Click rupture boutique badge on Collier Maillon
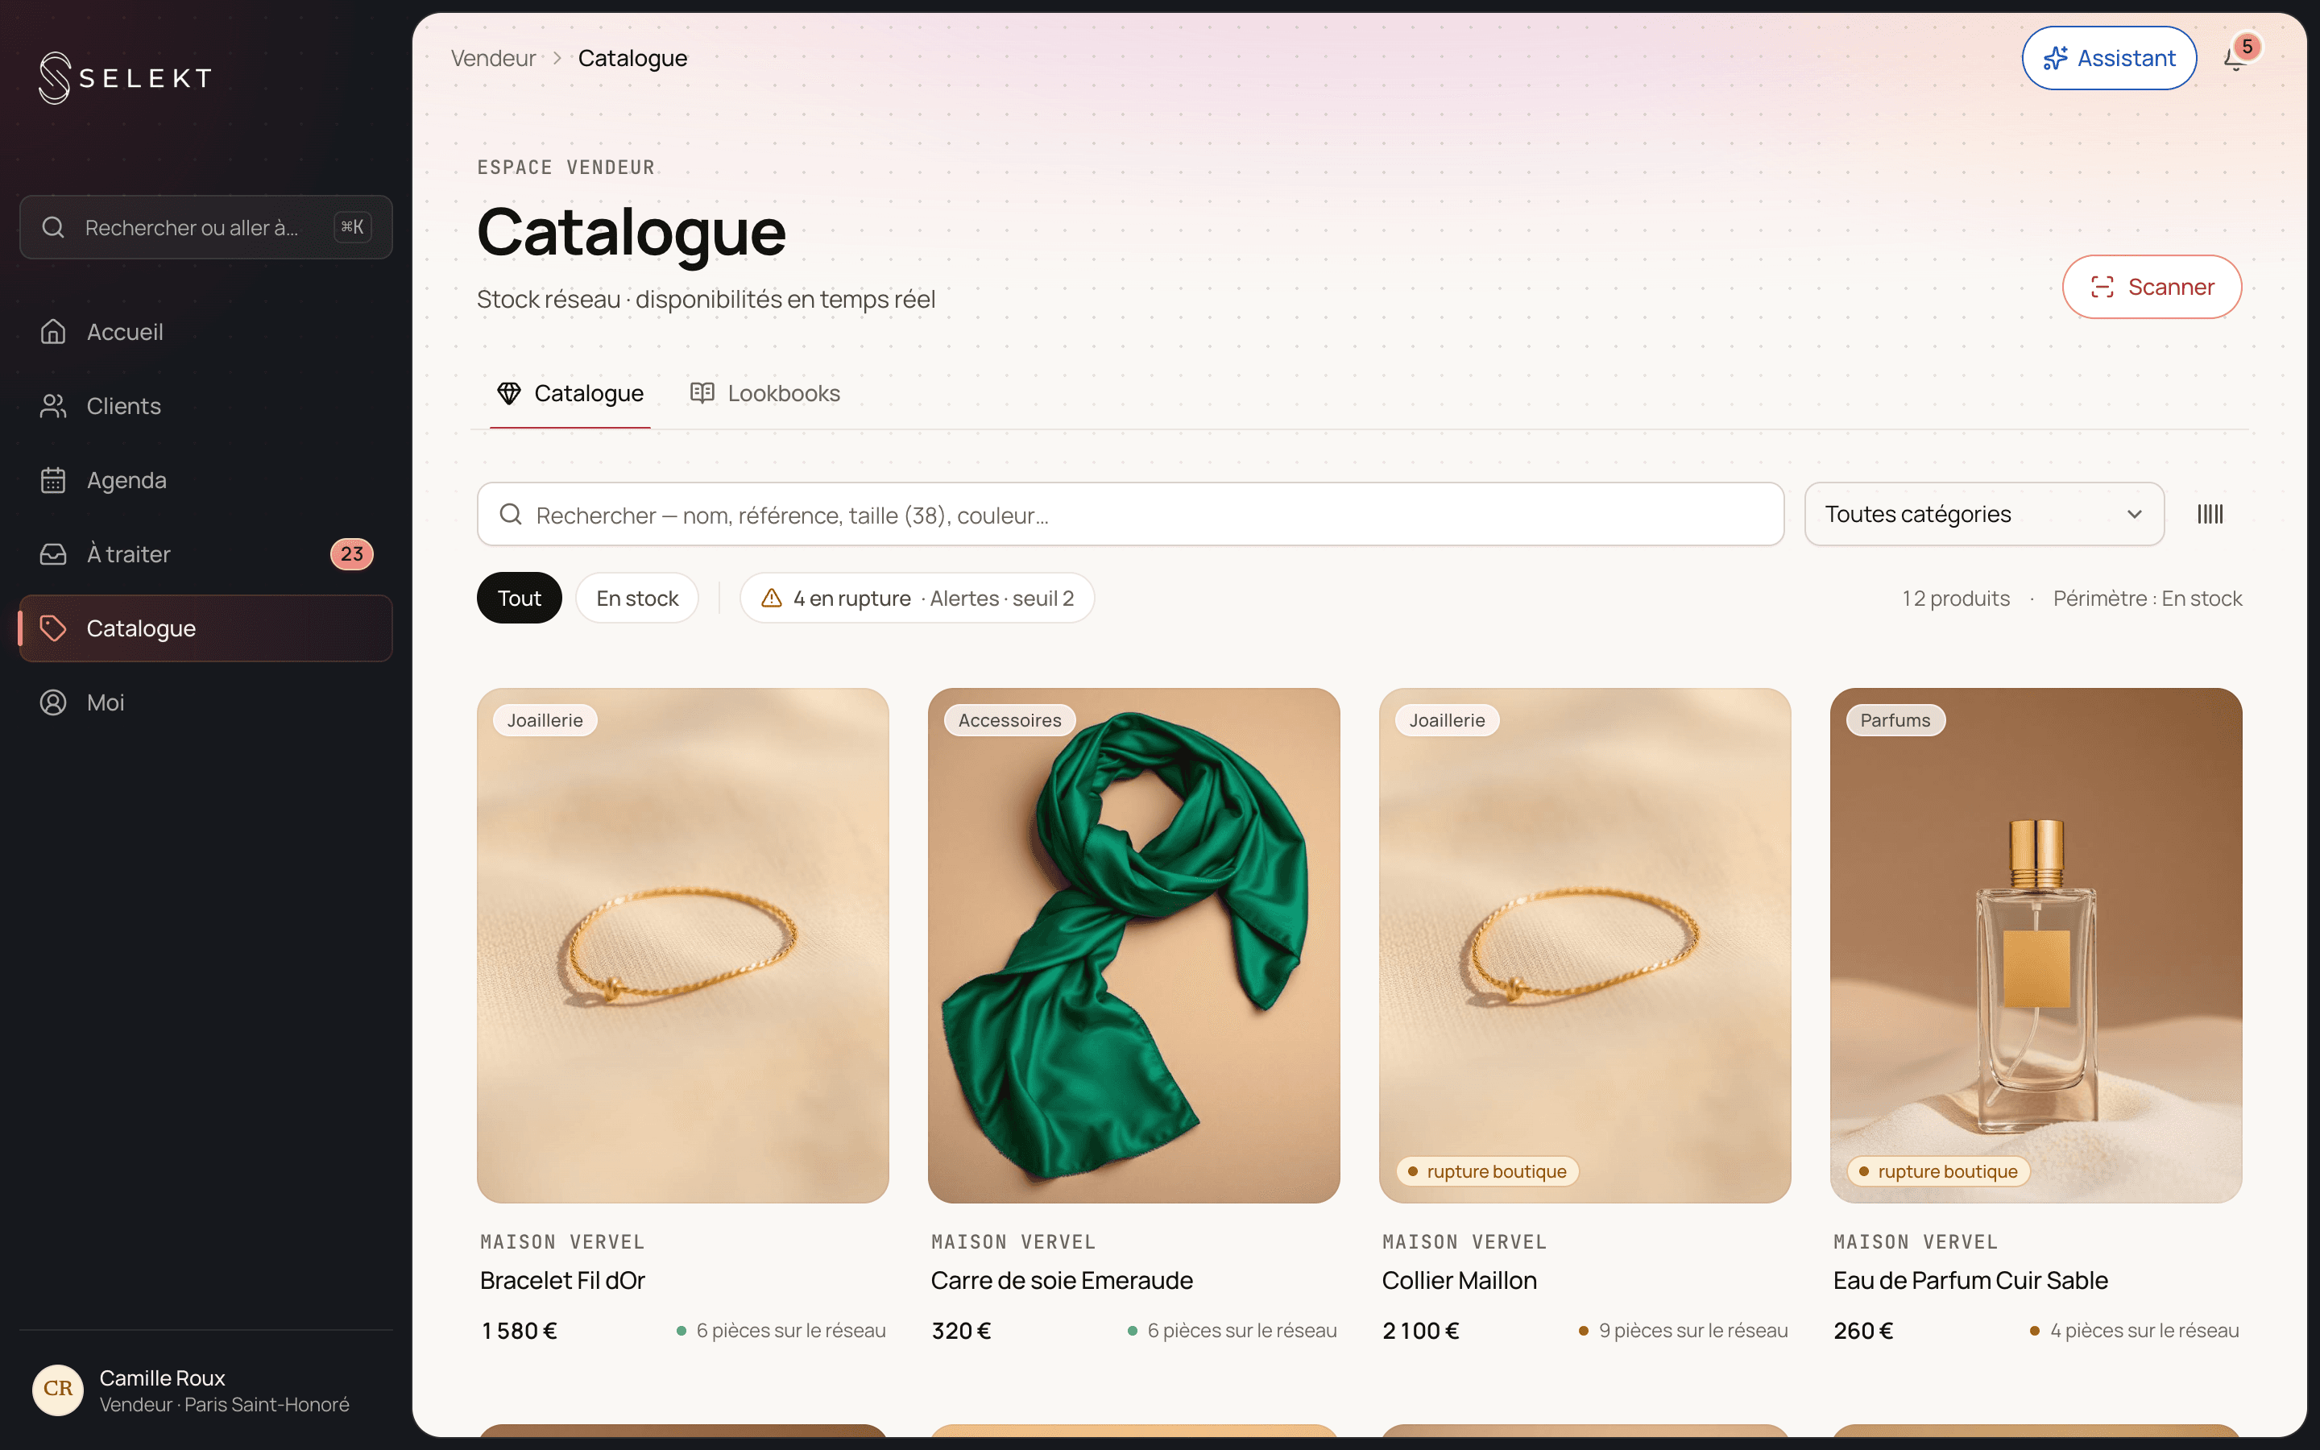Screen dimensions: 2320x1450 (x=1487, y=1171)
